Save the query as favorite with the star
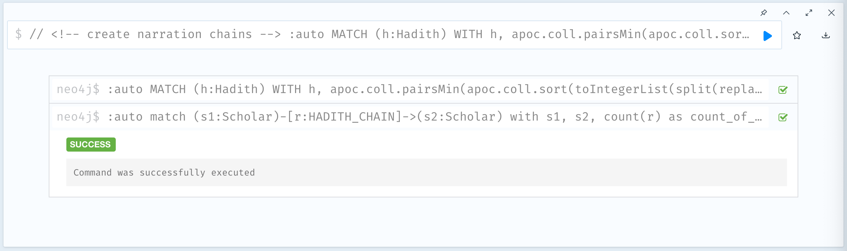Image resolution: width=847 pixels, height=251 pixels. [x=797, y=36]
